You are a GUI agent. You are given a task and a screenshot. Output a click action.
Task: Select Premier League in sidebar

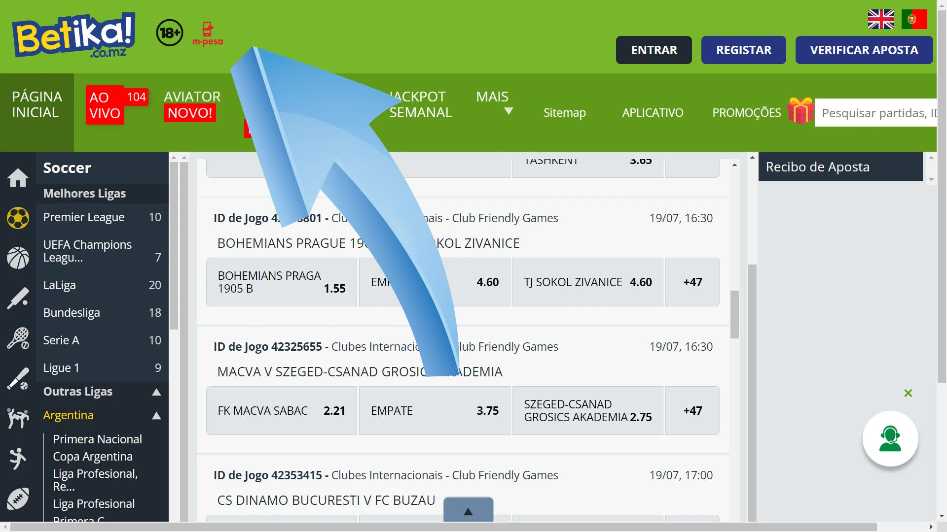click(102, 217)
